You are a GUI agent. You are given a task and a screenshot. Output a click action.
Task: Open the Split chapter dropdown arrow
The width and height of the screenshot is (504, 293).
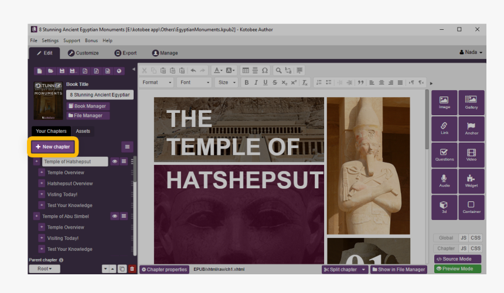[363, 270]
